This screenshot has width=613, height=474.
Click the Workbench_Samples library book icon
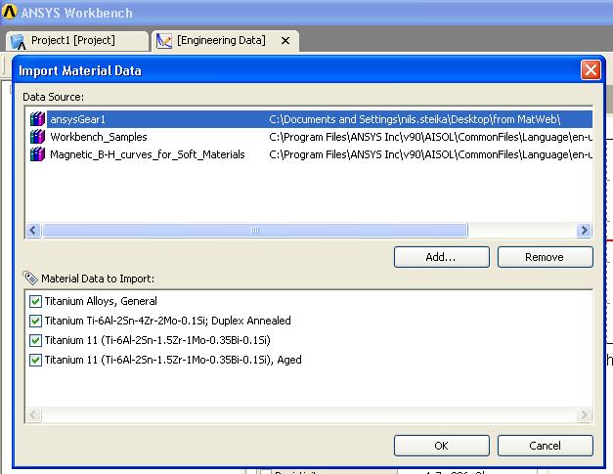click(x=37, y=137)
